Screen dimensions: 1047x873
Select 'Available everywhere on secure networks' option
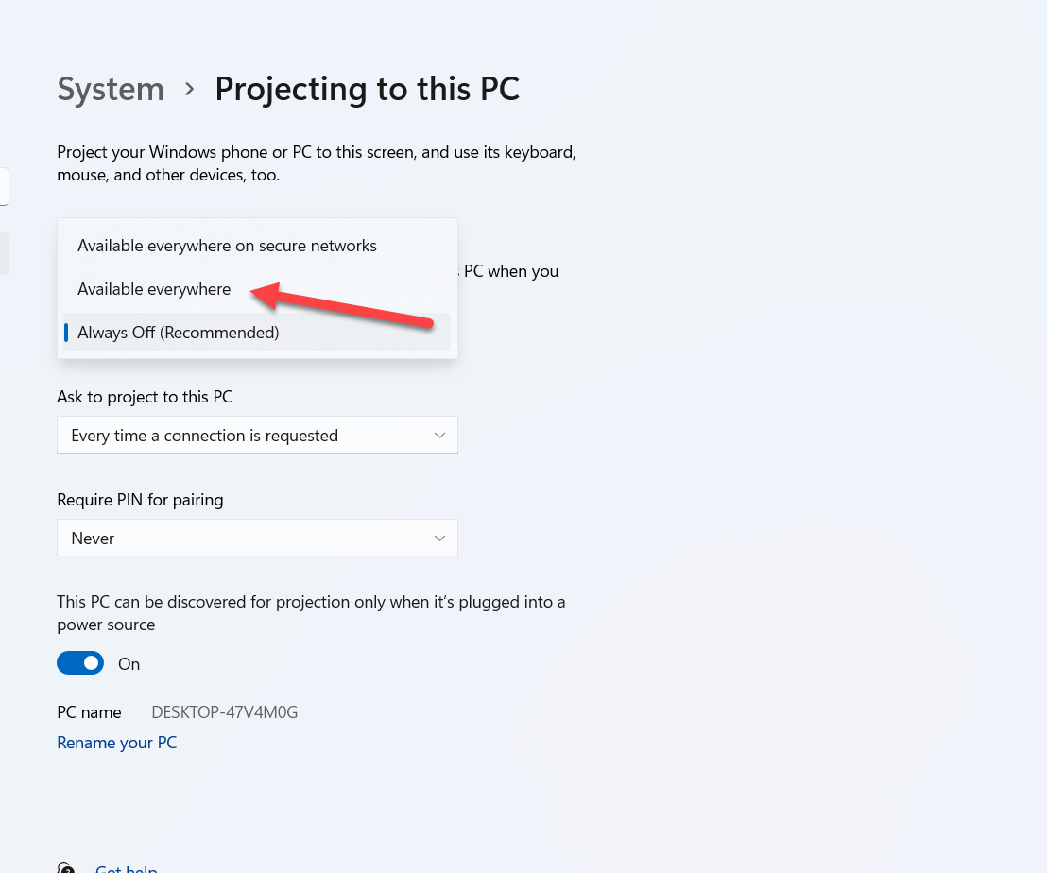tap(227, 246)
